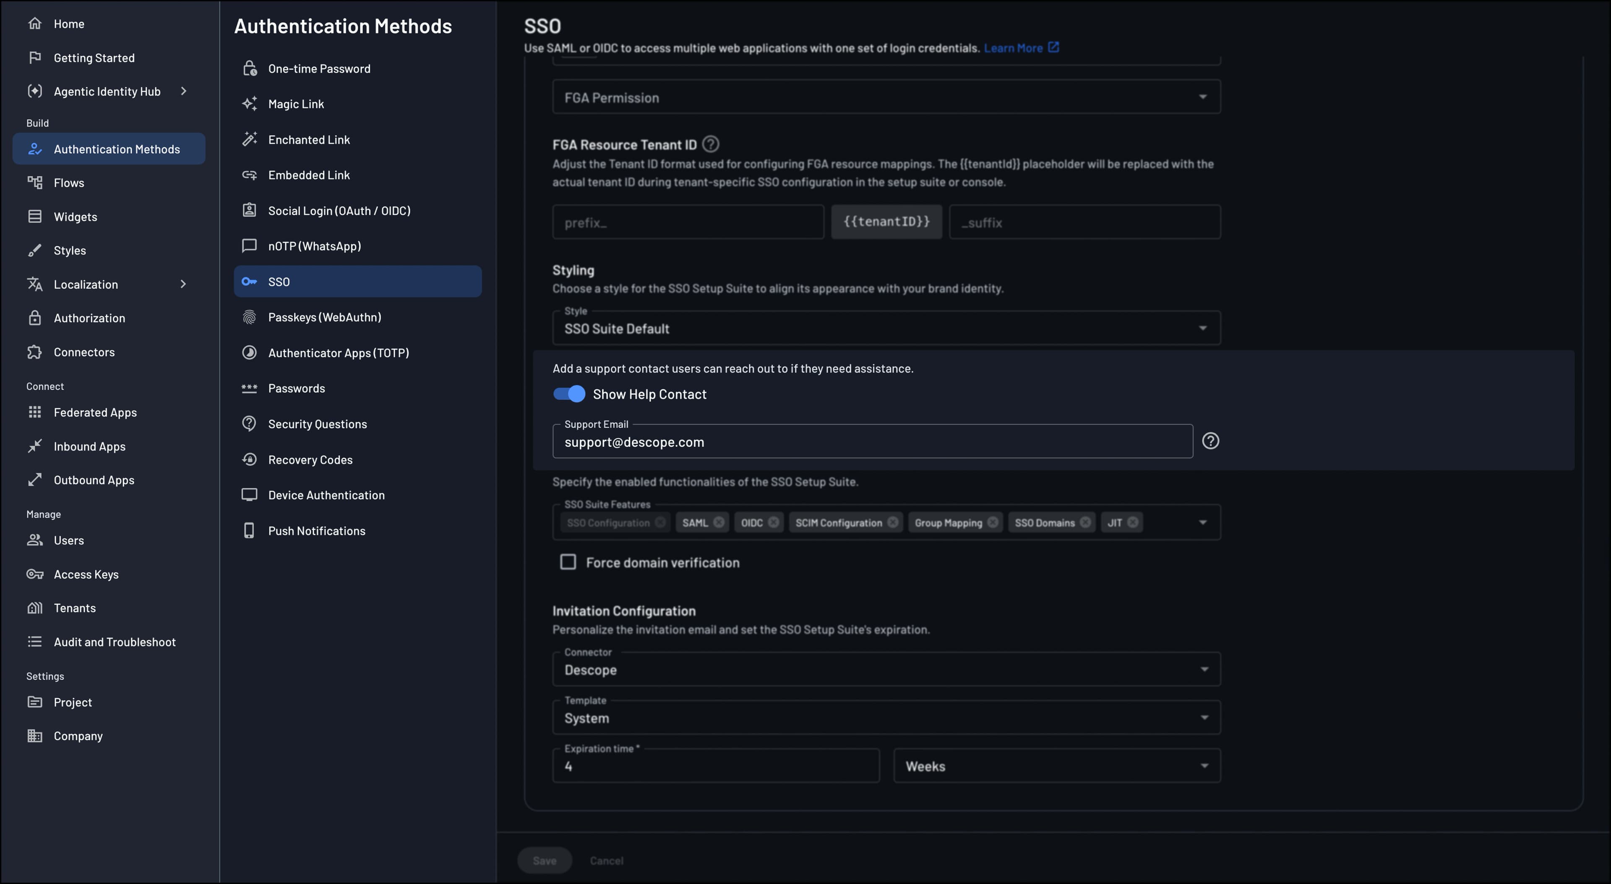
Task: Click the Authorization lock icon
Action: 35,318
